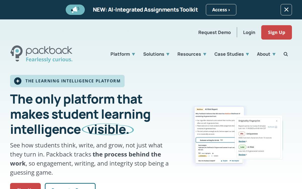Viewport: 302px width, 189px height.
Task: Open the Resources navigation menu
Action: pos(192,54)
